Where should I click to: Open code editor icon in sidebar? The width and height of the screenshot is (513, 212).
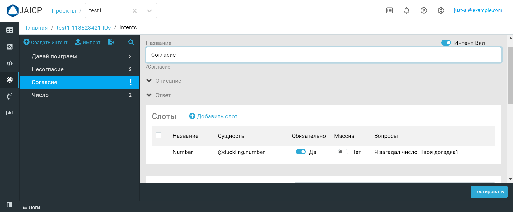coord(10,63)
